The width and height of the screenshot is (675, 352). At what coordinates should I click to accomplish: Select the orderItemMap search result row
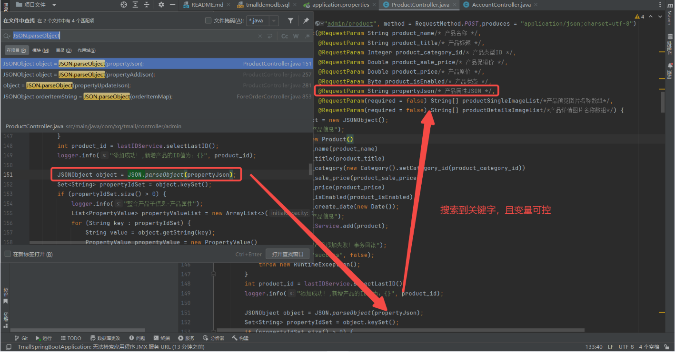(x=156, y=96)
